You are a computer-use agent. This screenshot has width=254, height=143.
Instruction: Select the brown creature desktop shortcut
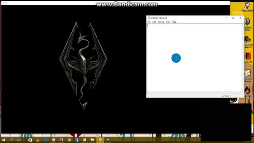tap(248, 42)
